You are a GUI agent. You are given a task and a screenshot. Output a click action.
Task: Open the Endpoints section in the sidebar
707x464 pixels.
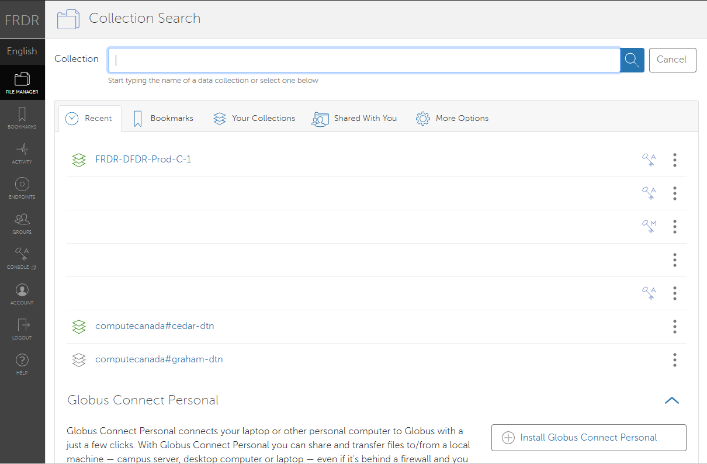point(22,188)
